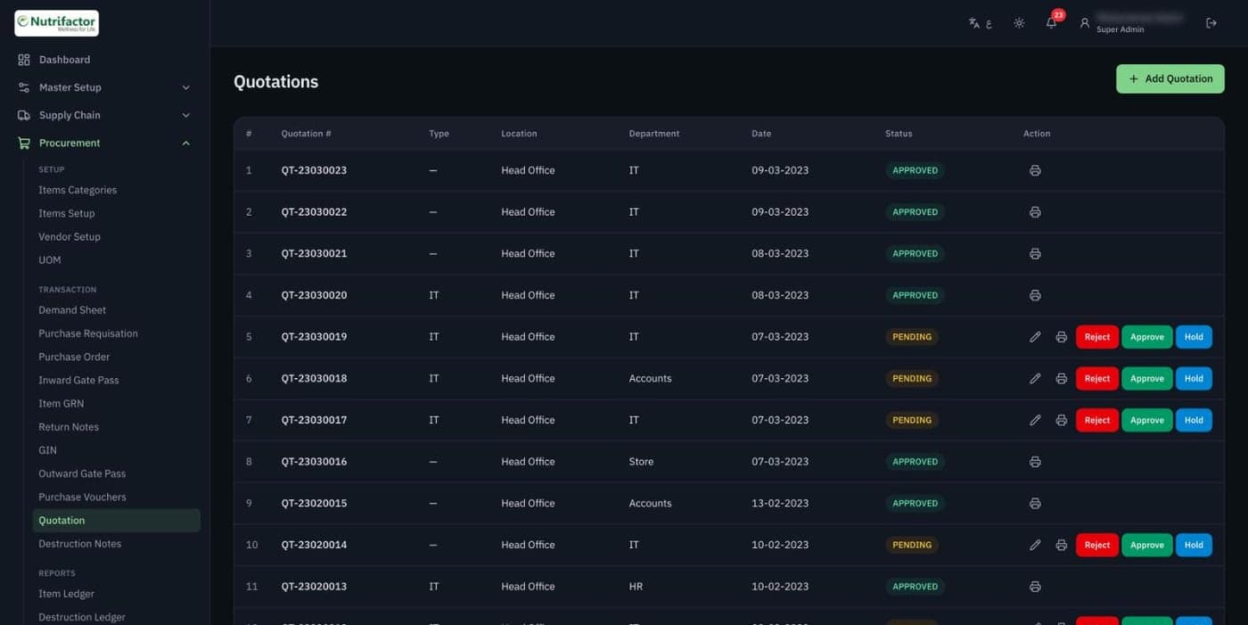Edit quotation QT-23020014 with pencil icon
This screenshot has height=625, width=1248.
[1035, 545]
